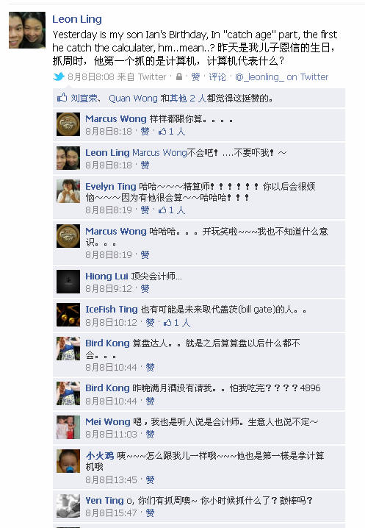The width and height of the screenshot is (365, 528).
Task: Like Hiong Lui's comment with 赞
Action: 145,288
